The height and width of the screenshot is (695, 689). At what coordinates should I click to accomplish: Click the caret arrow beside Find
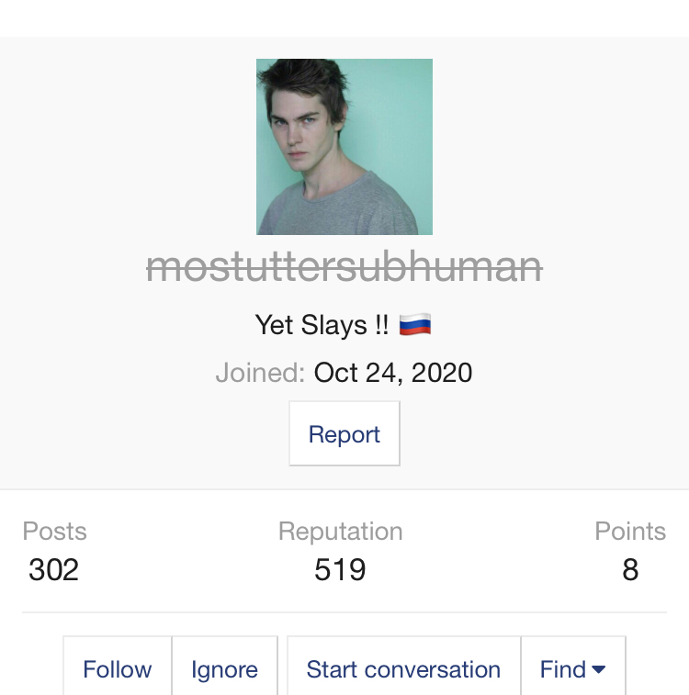[599, 669]
